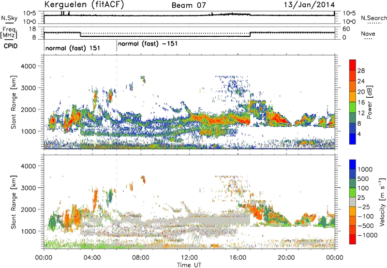Click the '28' power colorbar tick
Viewport: 387px width, 268px height.
pyautogui.click(x=361, y=71)
